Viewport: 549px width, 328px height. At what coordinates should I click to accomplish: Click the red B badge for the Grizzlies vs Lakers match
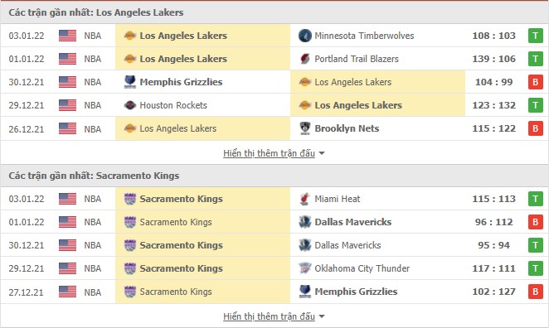[x=536, y=82]
